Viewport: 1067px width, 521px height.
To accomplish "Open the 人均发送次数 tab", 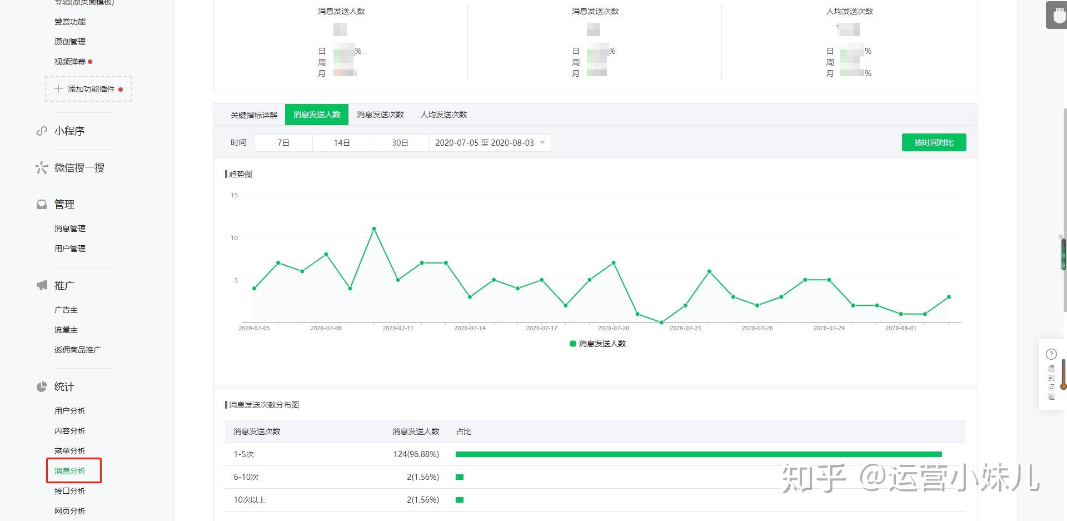I will pyautogui.click(x=443, y=115).
